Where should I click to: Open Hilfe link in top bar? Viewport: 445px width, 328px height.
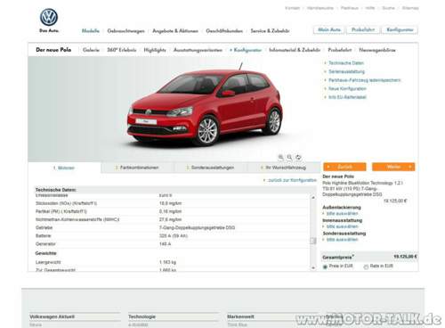pyautogui.click(x=370, y=8)
